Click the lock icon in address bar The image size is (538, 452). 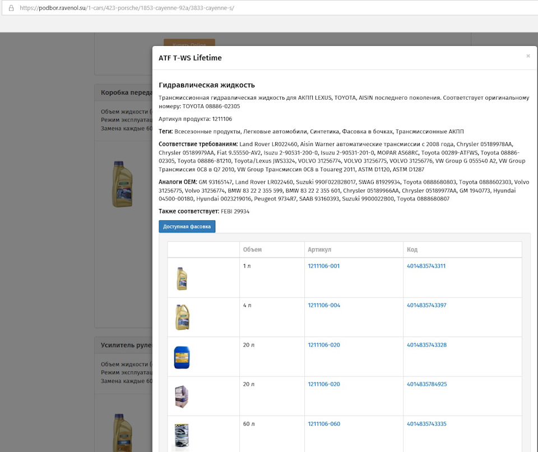coord(11,8)
